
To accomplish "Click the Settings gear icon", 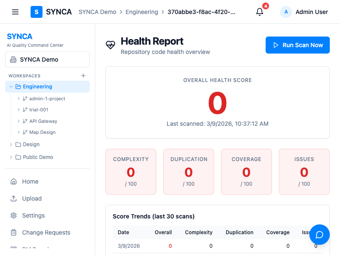I will click(x=14, y=215).
